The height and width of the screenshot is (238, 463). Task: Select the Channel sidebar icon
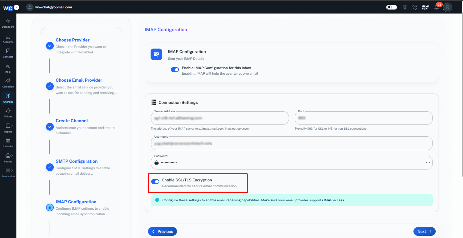(8, 98)
